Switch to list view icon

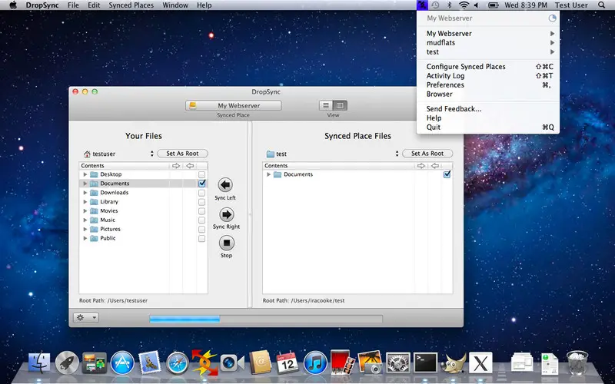326,105
